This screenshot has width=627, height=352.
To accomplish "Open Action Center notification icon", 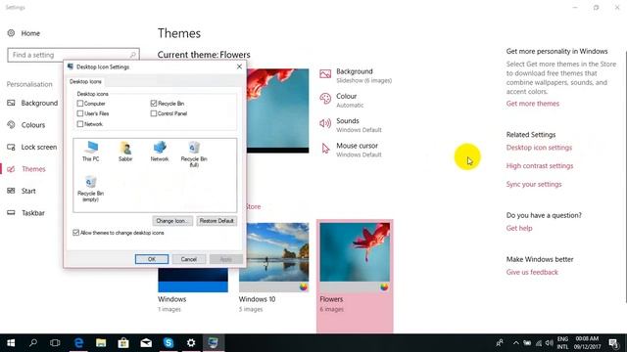I will coord(614,343).
